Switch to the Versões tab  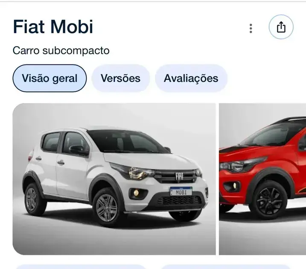(x=121, y=78)
